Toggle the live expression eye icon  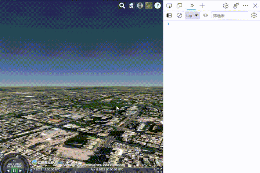pyautogui.click(x=205, y=15)
